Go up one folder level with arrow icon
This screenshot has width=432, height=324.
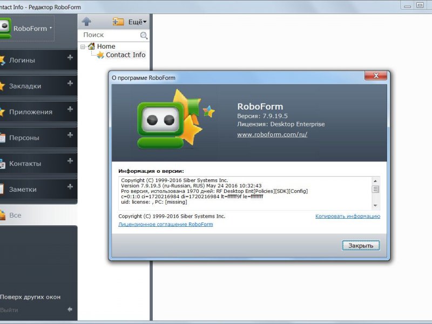click(x=86, y=22)
